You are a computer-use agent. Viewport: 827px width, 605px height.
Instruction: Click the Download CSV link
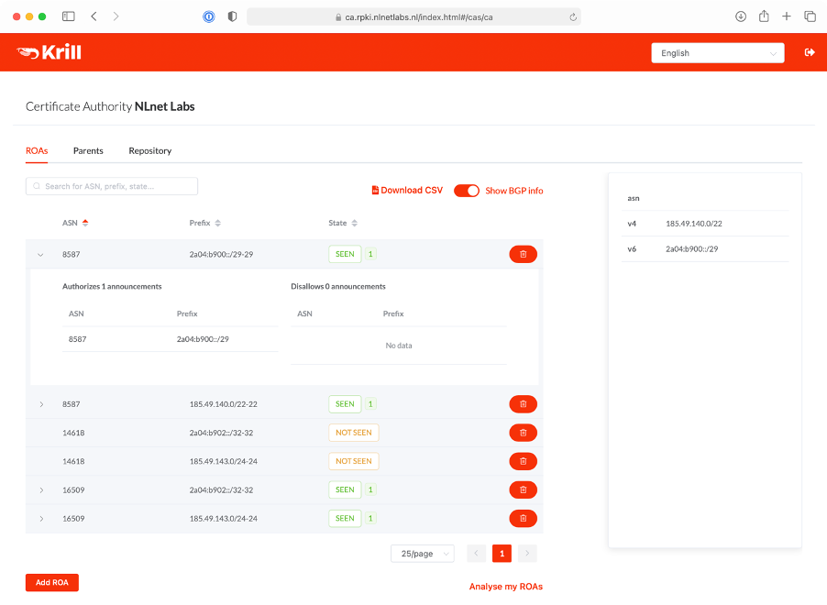(407, 191)
